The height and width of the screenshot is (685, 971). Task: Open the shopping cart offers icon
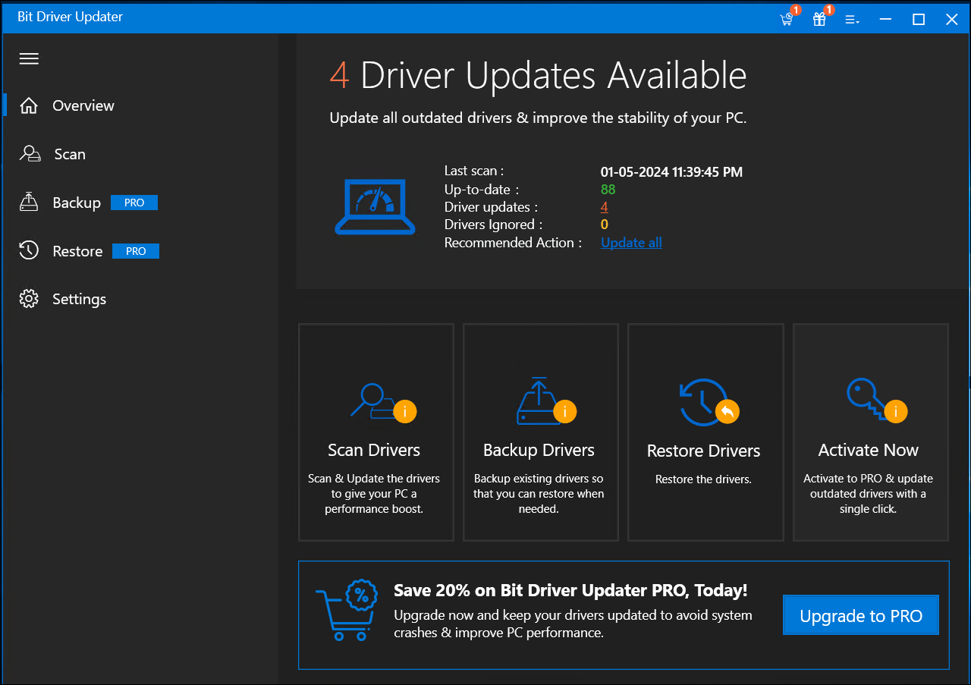[x=786, y=19]
